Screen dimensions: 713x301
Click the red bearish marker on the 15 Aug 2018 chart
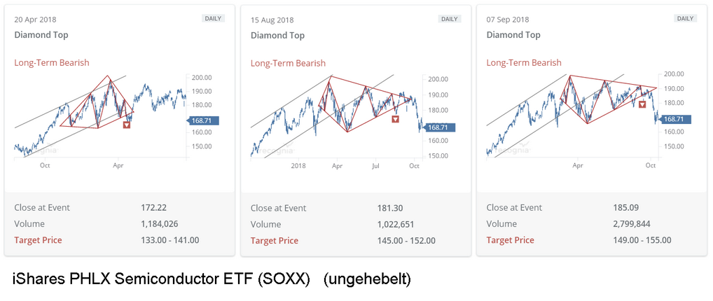tap(396, 119)
